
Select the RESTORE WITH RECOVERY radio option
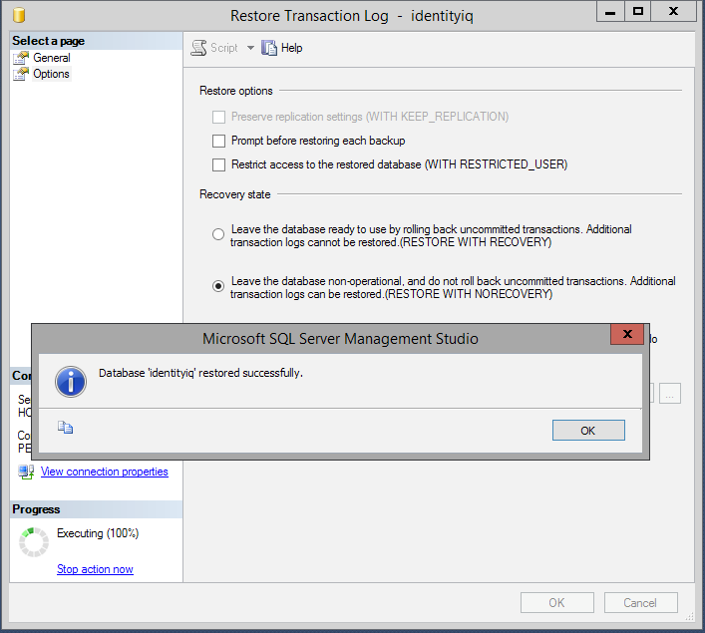coord(218,234)
